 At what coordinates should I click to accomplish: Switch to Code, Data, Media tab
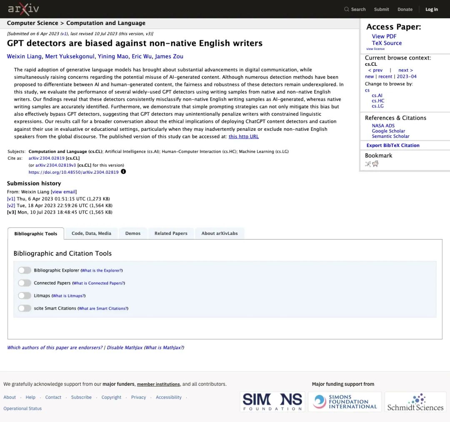(x=91, y=233)
